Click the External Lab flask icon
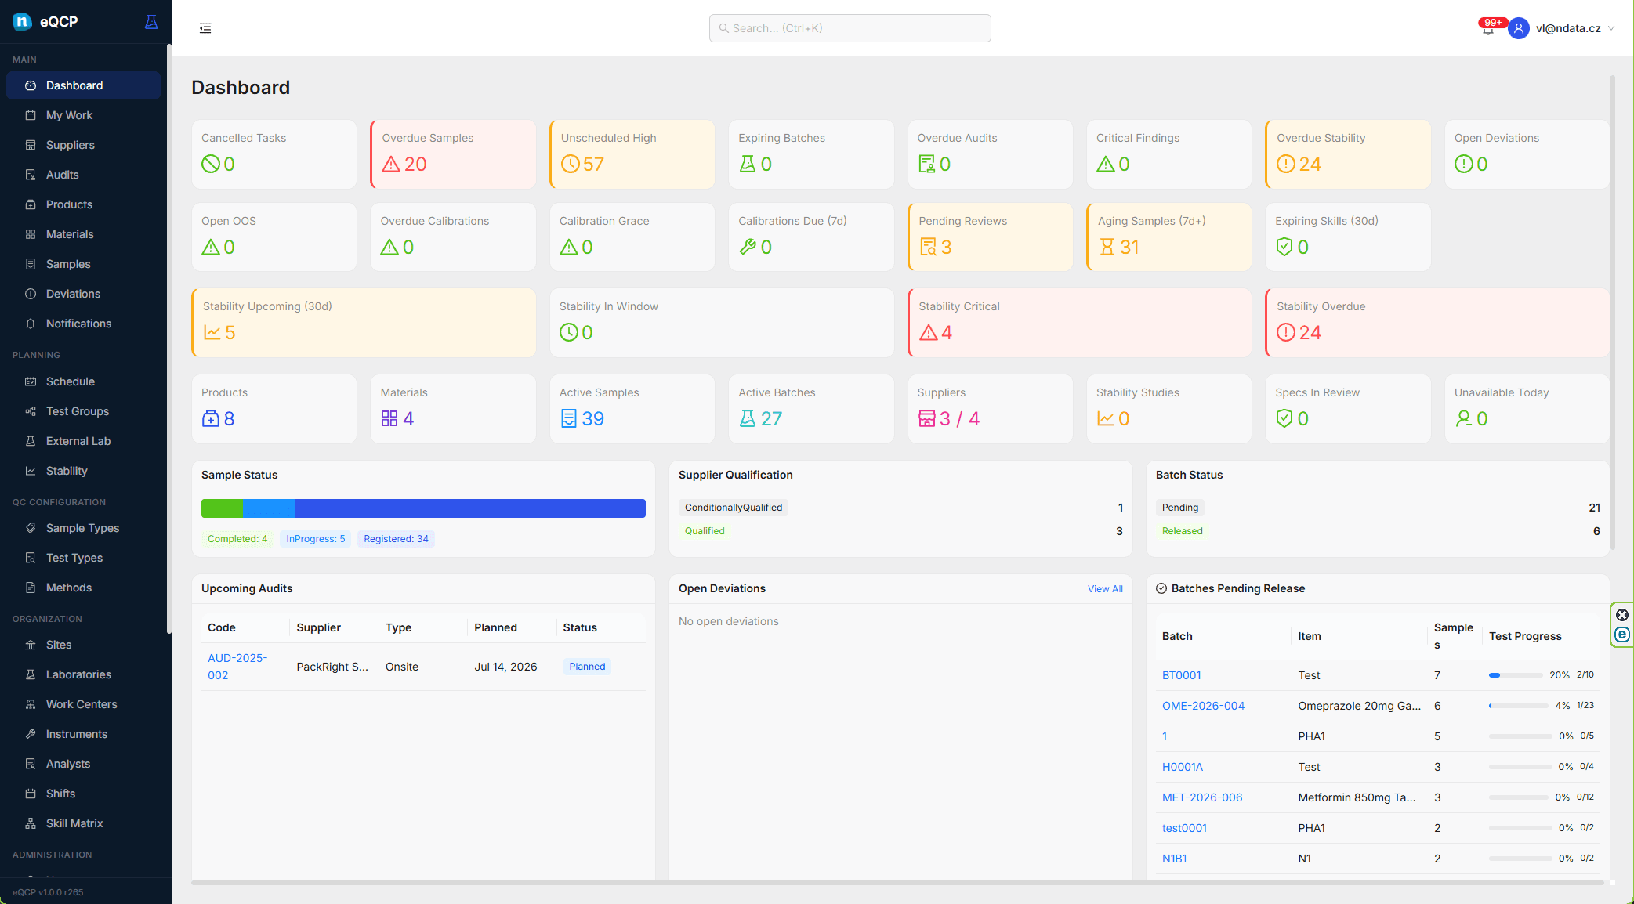Viewport: 1634px width, 904px height. (x=31, y=441)
